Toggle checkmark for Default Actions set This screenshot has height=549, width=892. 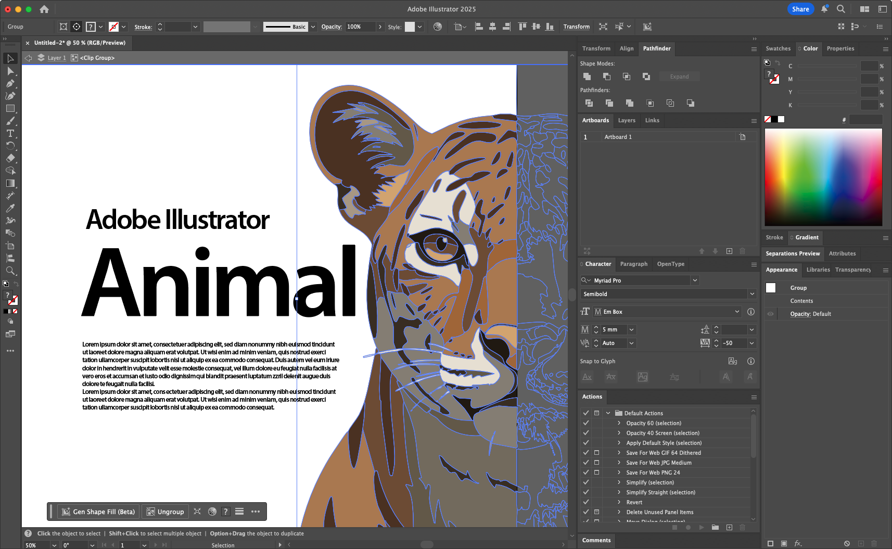click(586, 413)
